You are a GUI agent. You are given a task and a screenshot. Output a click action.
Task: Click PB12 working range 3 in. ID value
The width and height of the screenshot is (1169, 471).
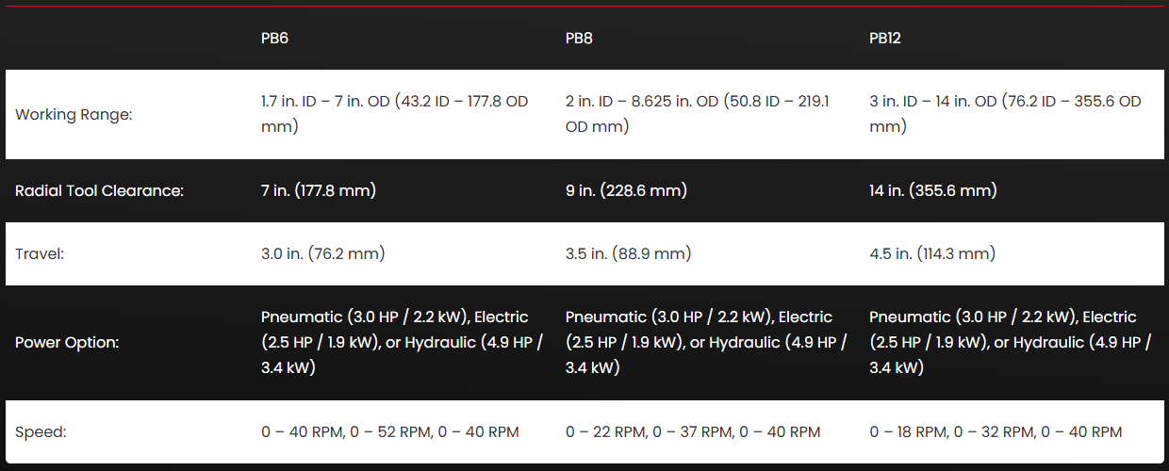tap(1005, 113)
